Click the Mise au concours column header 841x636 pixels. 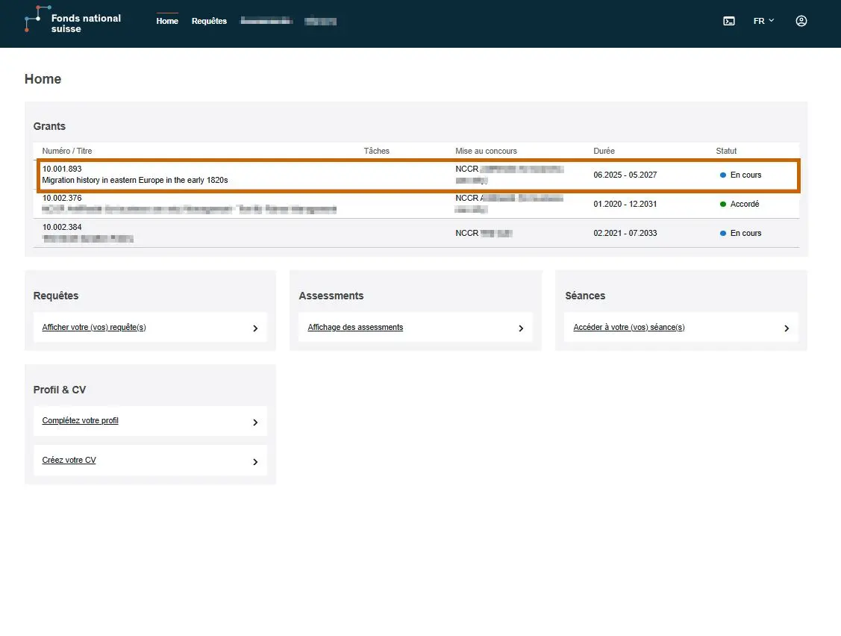pos(486,151)
